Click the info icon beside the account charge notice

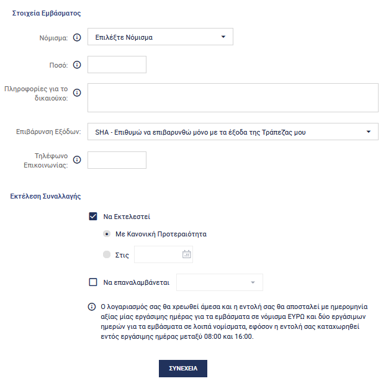pyautogui.click(x=92, y=307)
